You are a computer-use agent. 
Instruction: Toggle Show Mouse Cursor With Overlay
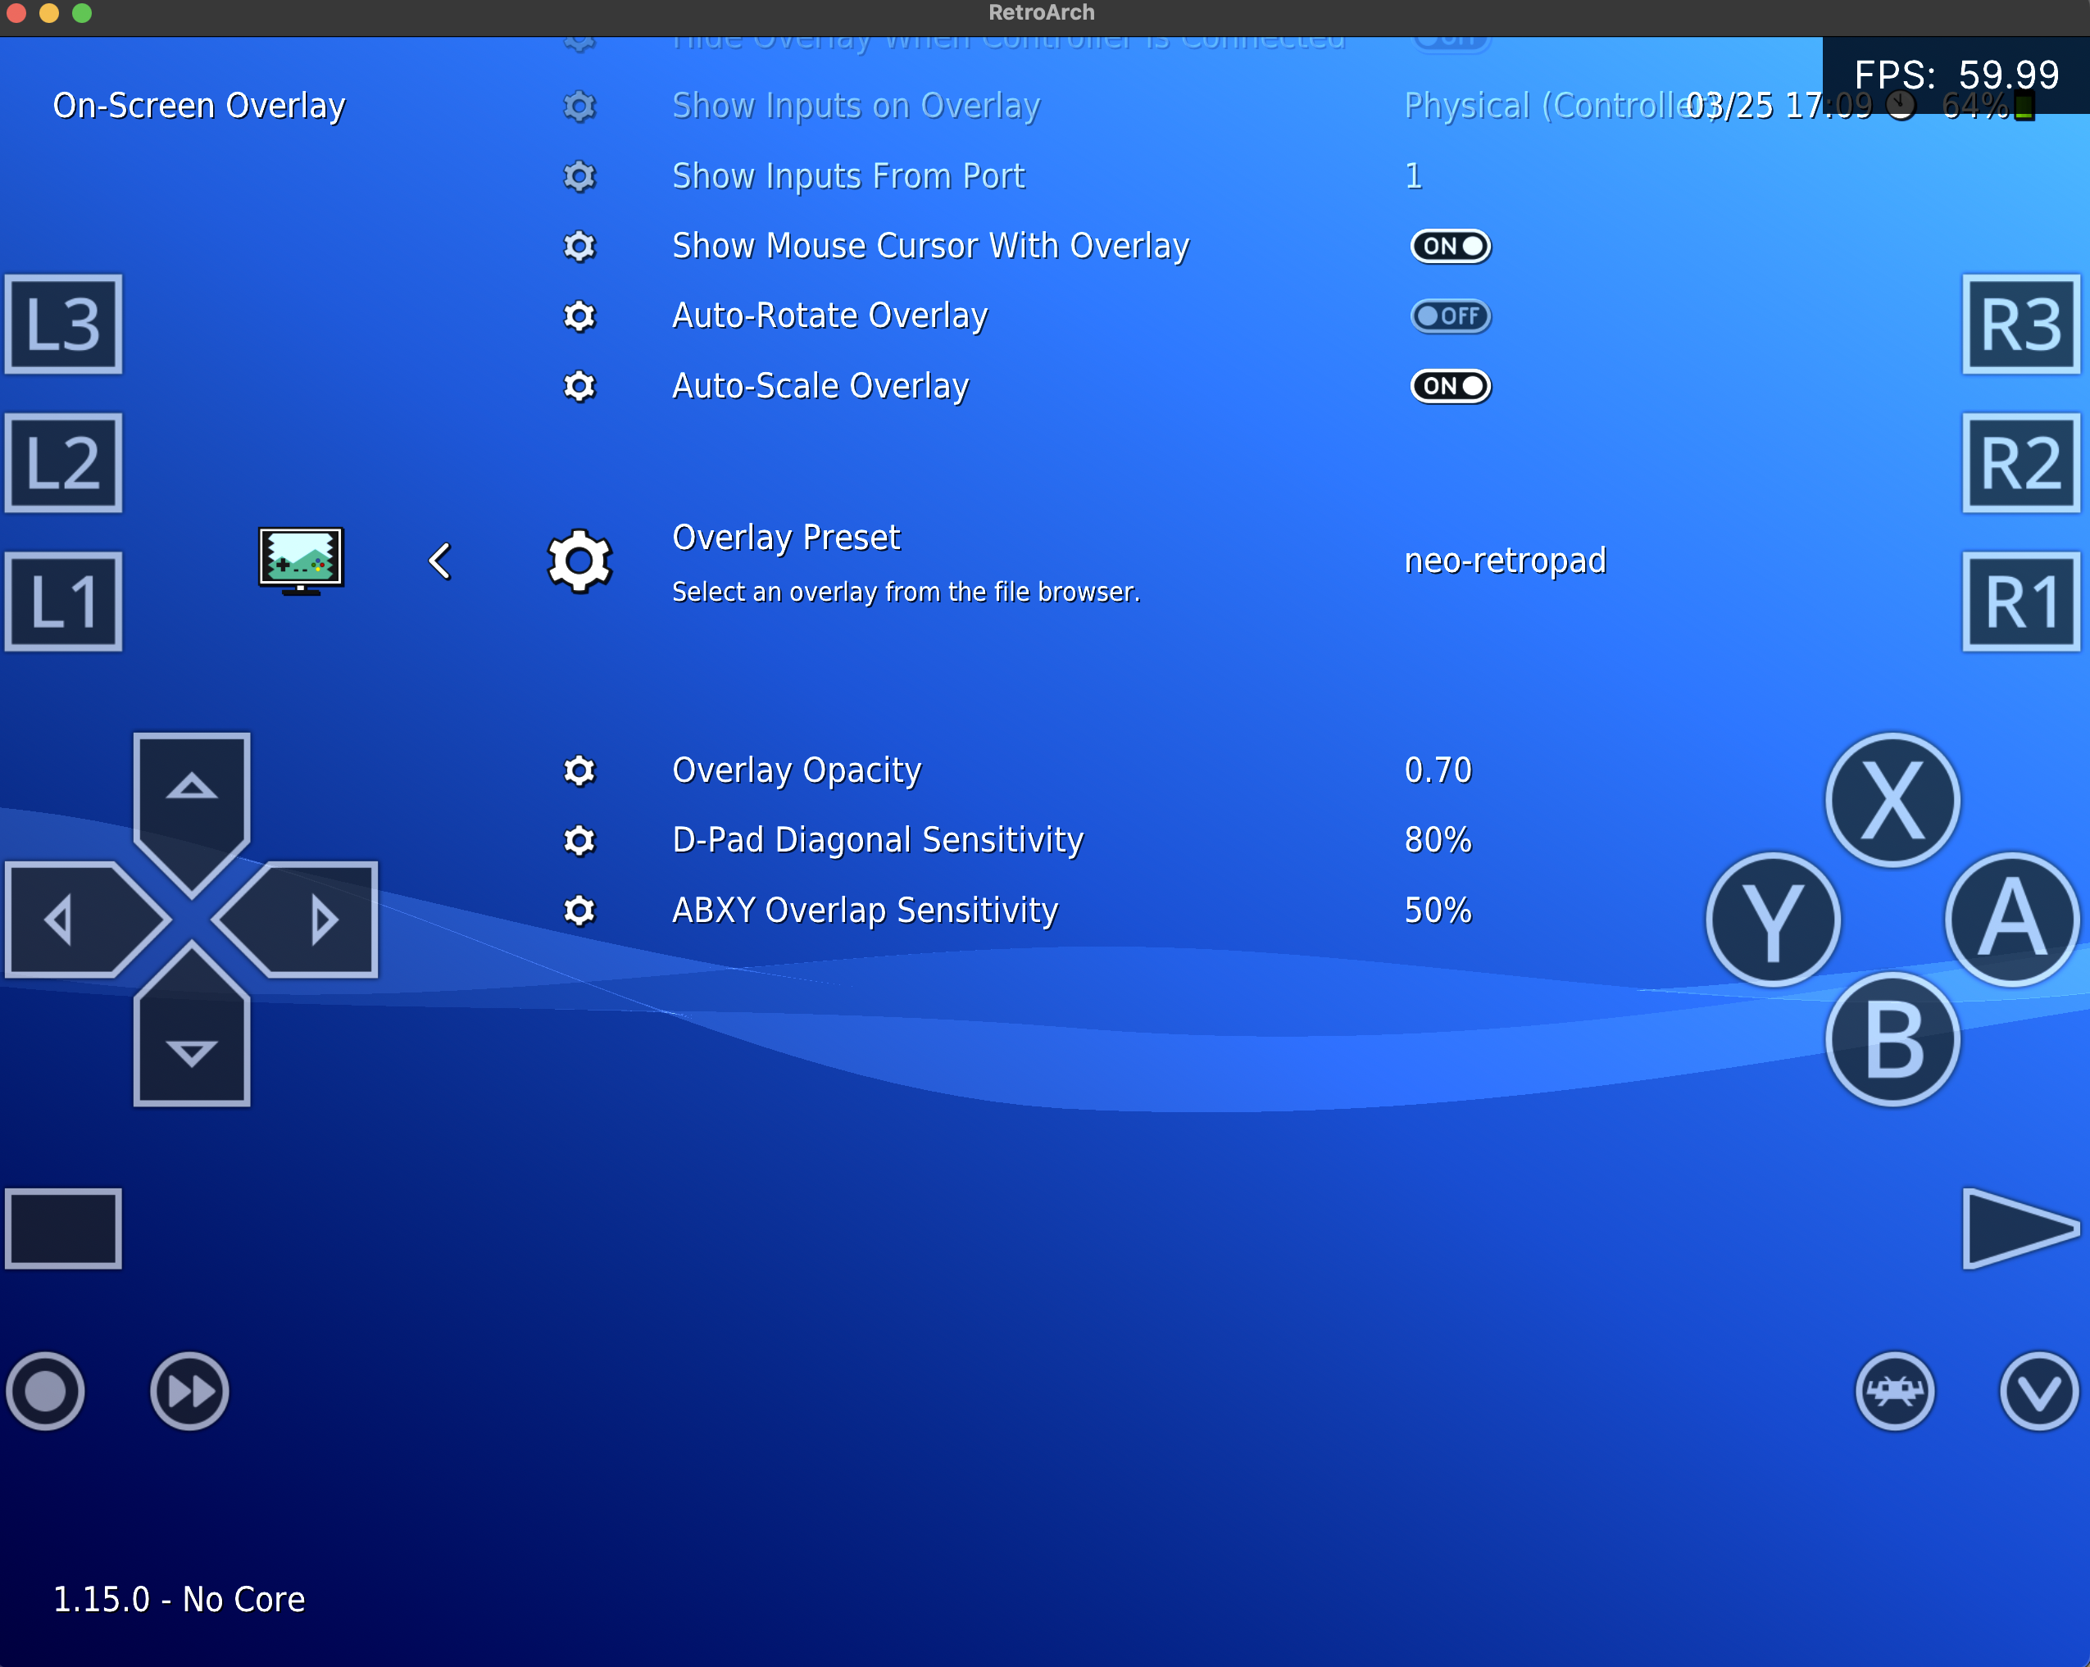click(x=1449, y=246)
